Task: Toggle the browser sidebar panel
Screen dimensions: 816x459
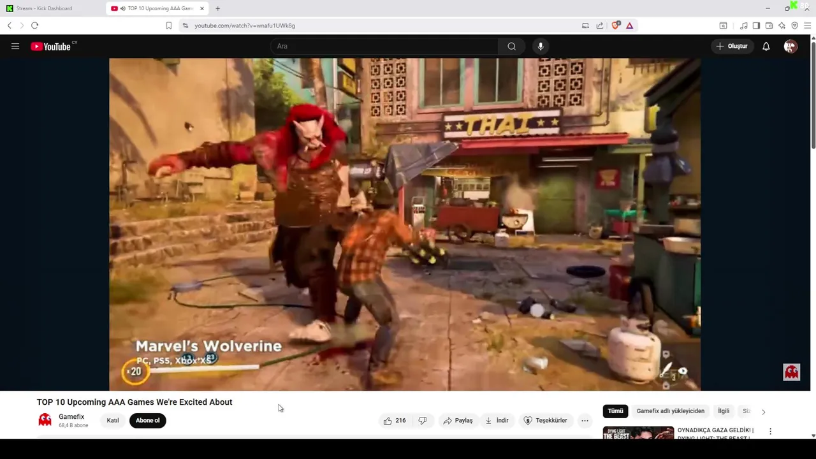Action: tap(756, 25)
